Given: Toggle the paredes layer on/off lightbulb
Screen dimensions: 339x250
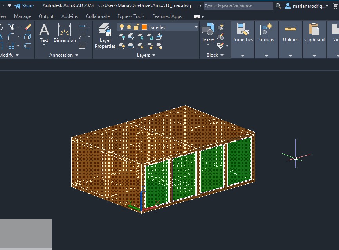Looking at the screenshot, I should point(122,27).
